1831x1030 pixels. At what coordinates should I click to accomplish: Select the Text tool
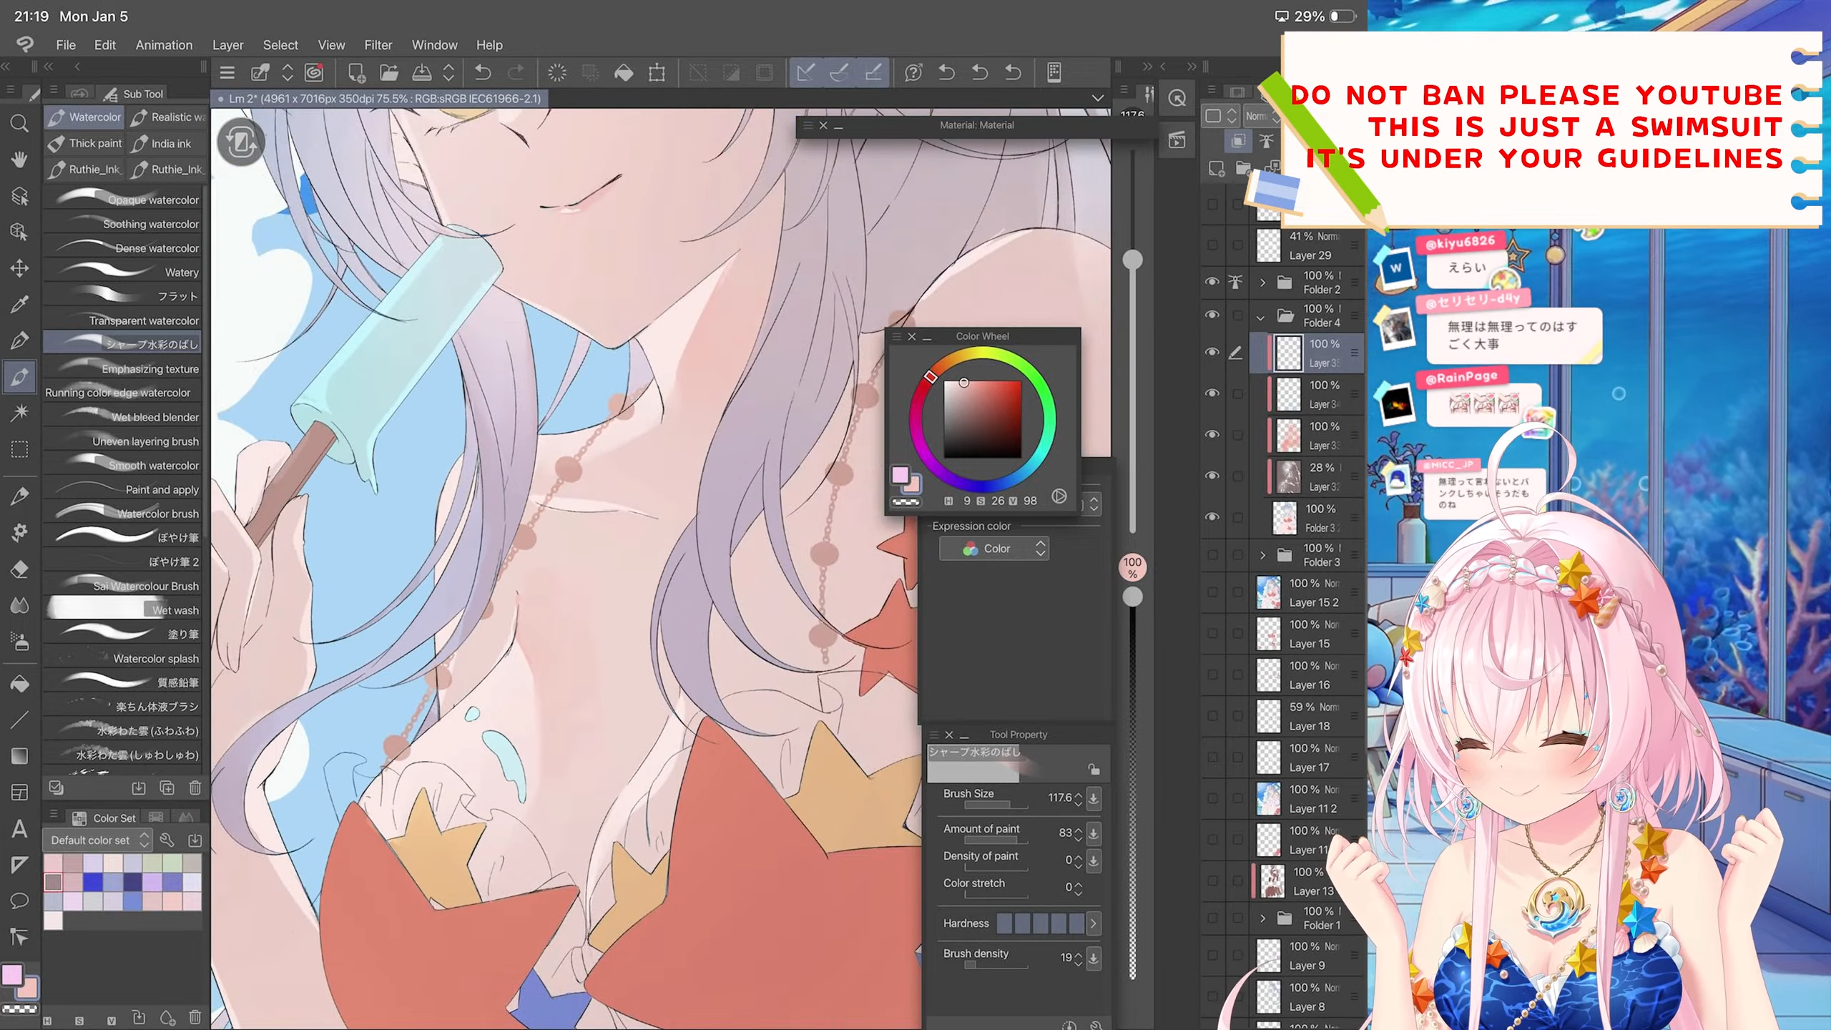(x=19, y=830)
